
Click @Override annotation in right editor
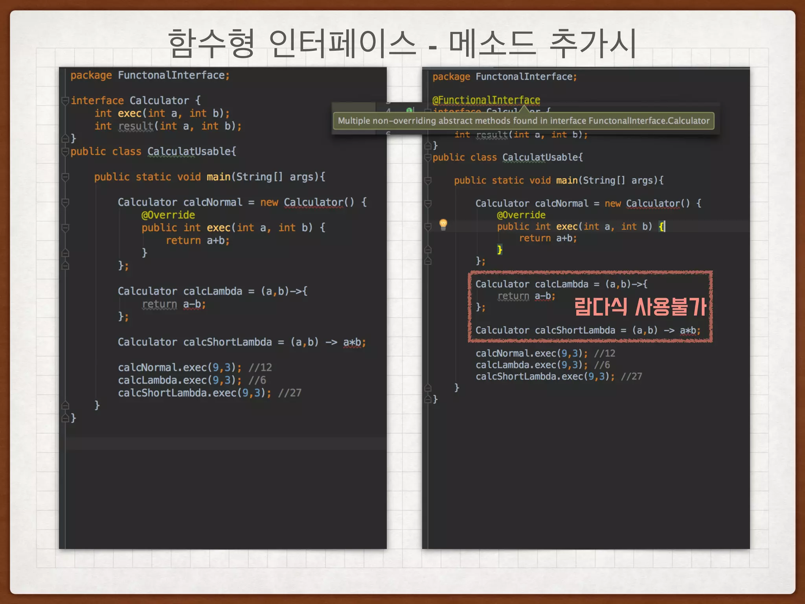(x=521, y=215)
